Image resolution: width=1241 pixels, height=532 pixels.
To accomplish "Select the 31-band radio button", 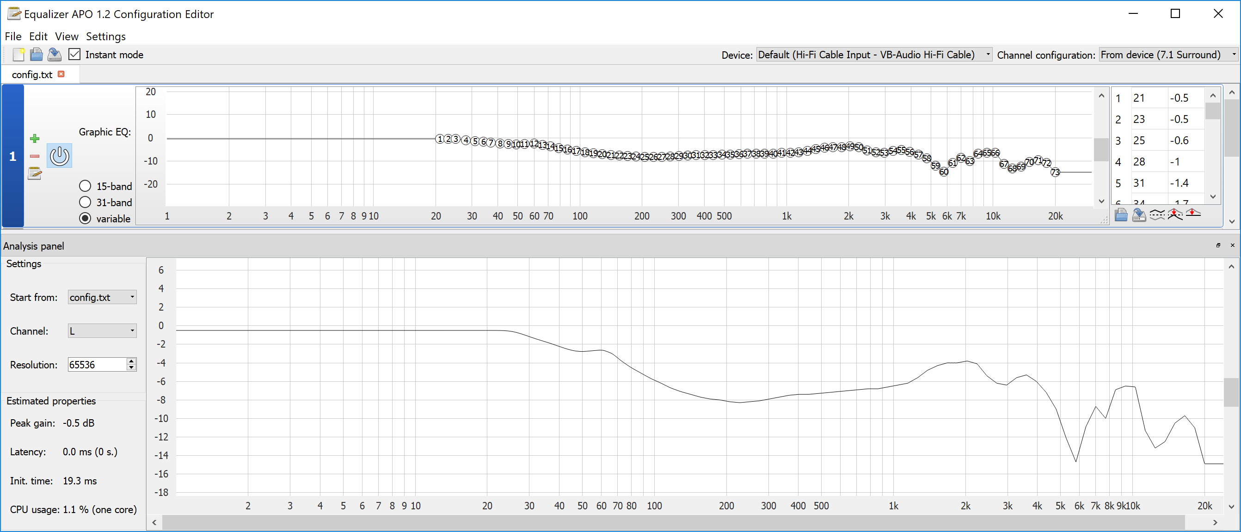I will 85,202.
